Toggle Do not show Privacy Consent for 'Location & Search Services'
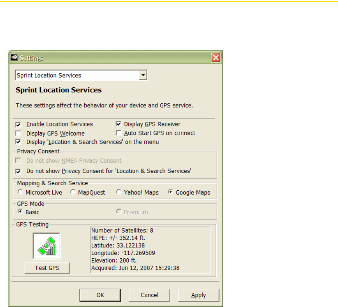This screenshot has width=338, height=307. tap(18, 171)
